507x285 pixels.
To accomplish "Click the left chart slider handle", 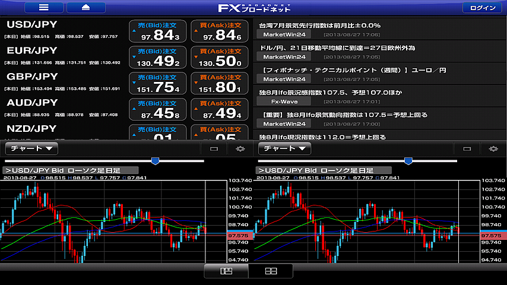I will tap(155, 160).
